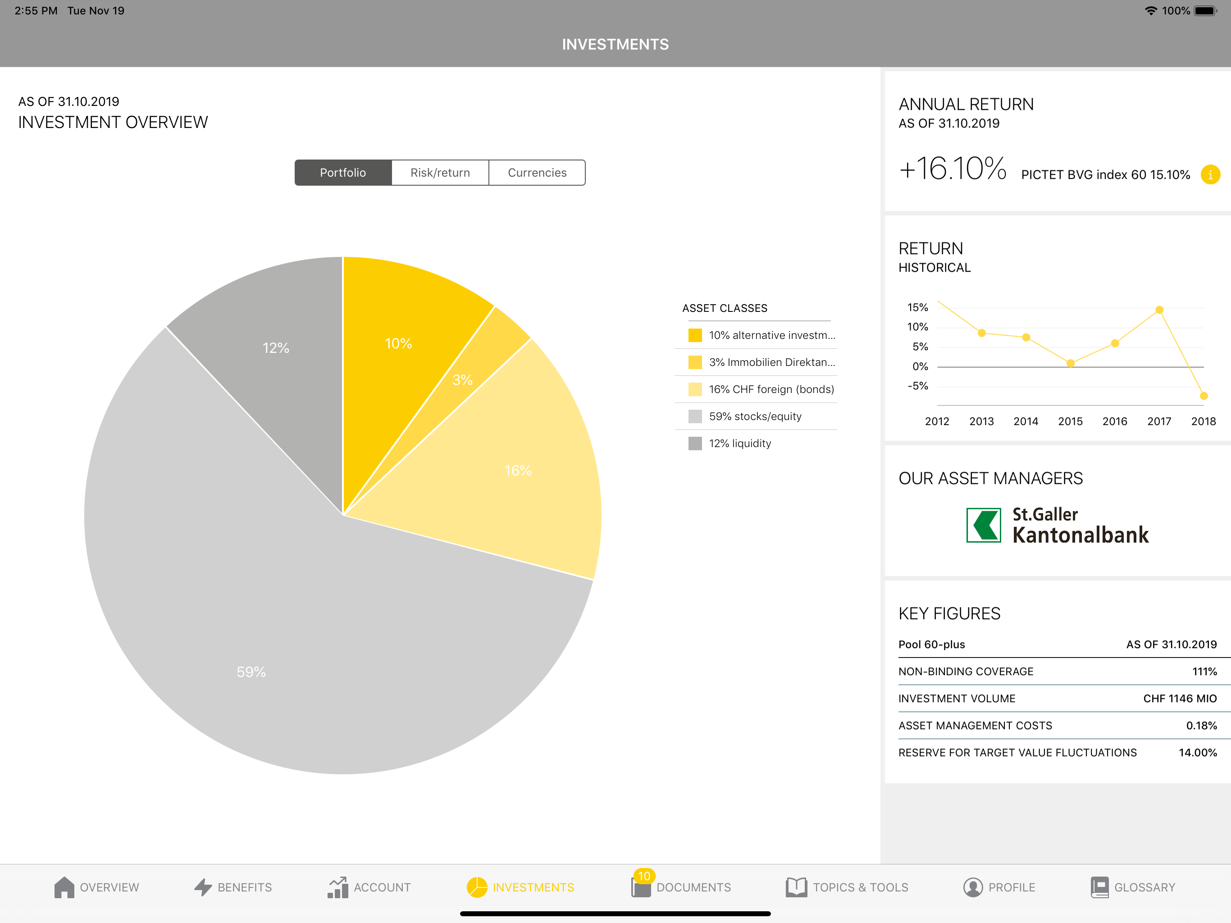Screen dimensions: 1231x923
Task: Click the alternative investments yellow legend swatch
Action: [x=695, y=335]
